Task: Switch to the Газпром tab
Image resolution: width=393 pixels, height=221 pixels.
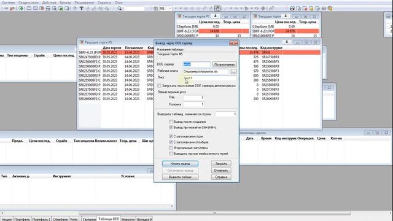Action: point(89,219)
